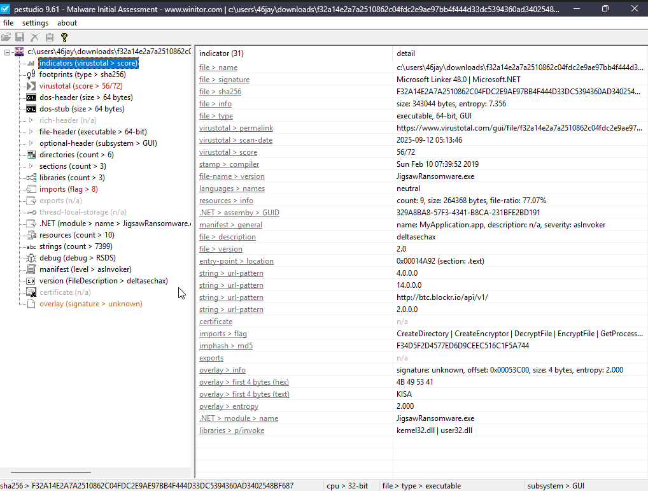The height and width of the screenshot is (491, 648).
Task: Open the about menu
Action: point(67,23)
